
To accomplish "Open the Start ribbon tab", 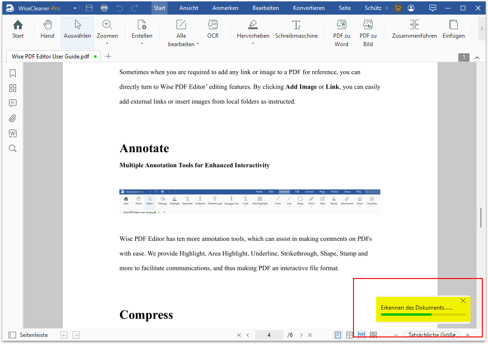I will (x=160, y=8).
